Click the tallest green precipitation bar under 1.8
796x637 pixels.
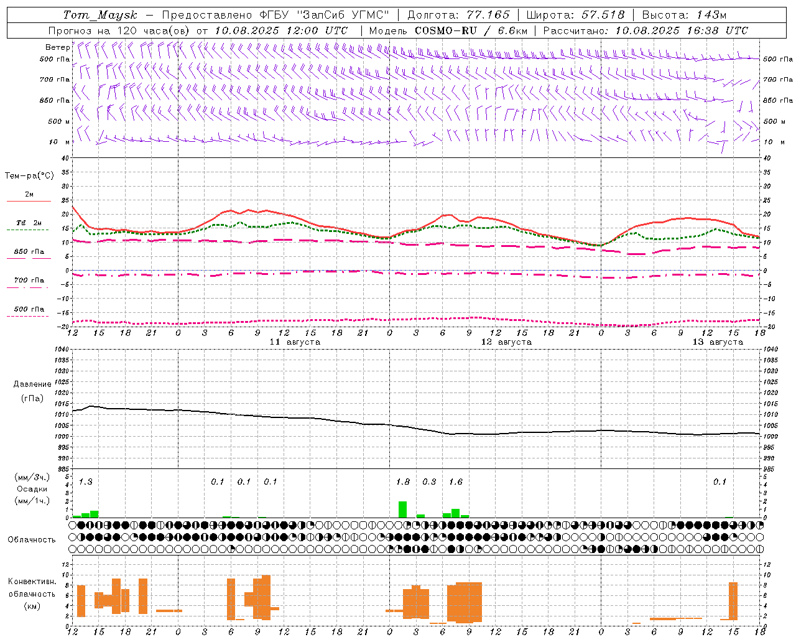coord(403,509)
